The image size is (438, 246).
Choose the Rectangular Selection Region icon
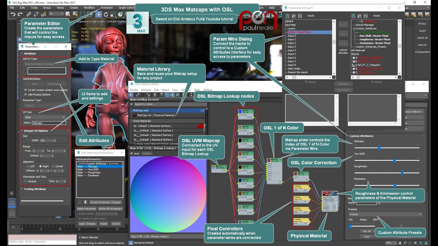(x=82, y=14)
